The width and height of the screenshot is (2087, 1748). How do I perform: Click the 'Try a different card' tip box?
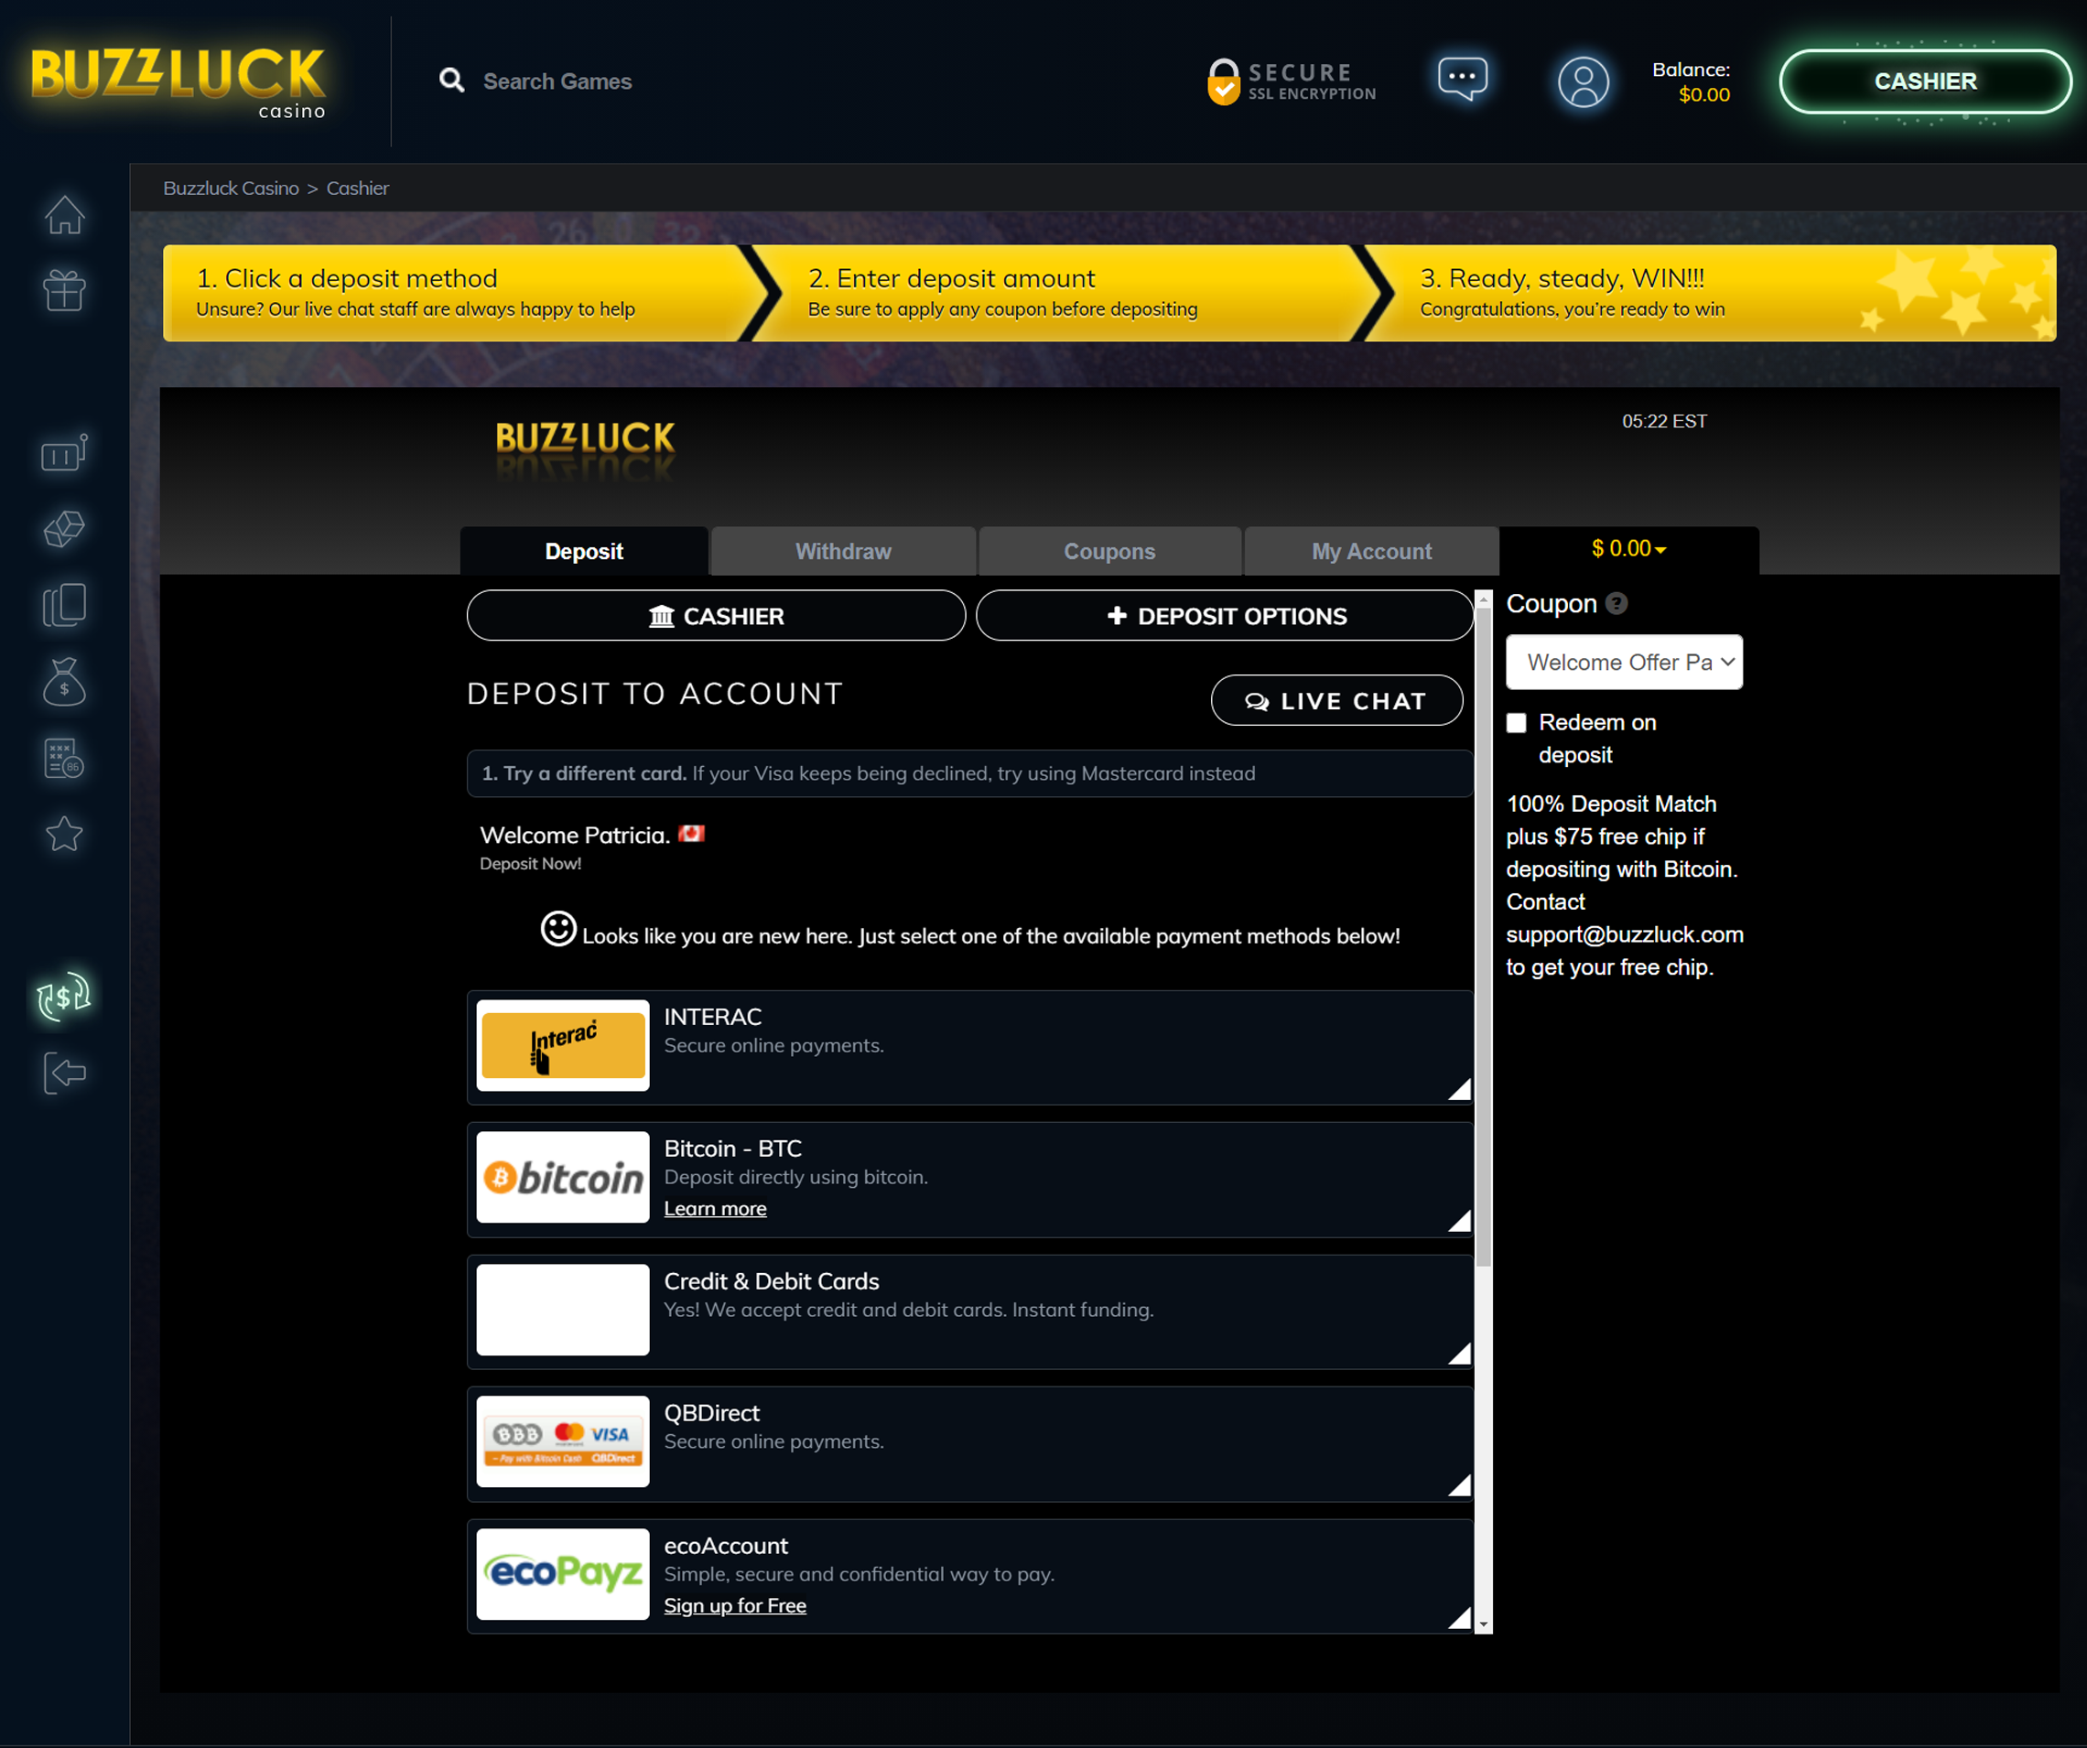(x=969, y=773)
